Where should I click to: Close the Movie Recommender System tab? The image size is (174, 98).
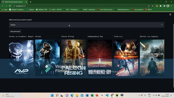pyautogui.click(x=26, y=2)
